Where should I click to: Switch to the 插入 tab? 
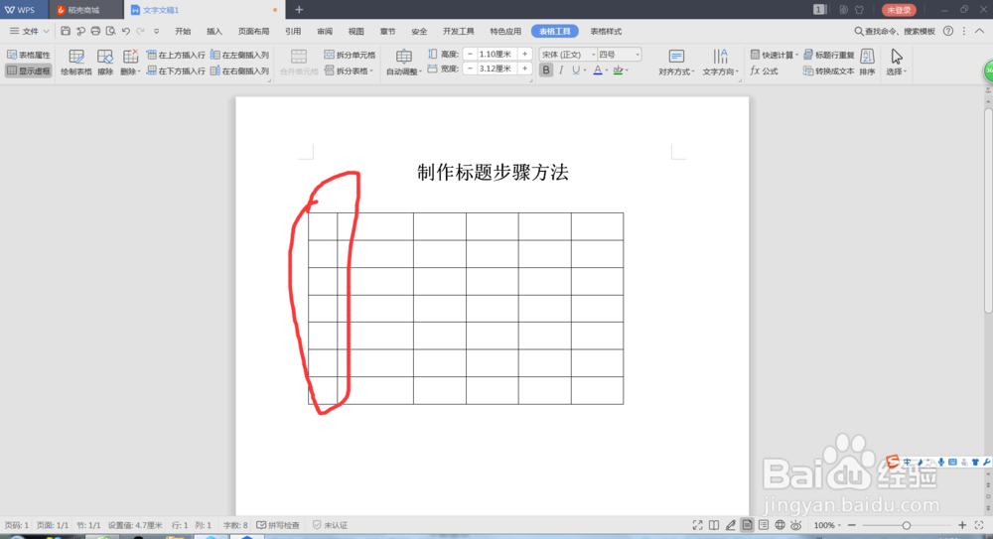[214, 31]
